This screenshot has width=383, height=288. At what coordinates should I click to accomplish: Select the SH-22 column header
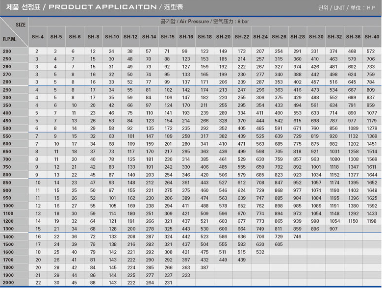point(241,37)
